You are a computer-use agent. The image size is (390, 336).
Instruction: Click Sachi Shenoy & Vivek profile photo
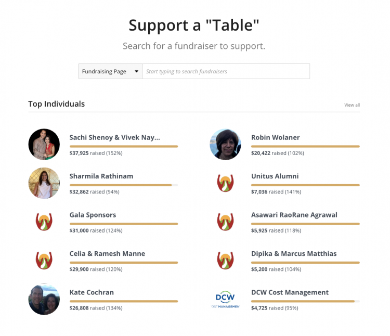[x=44, y=144]
